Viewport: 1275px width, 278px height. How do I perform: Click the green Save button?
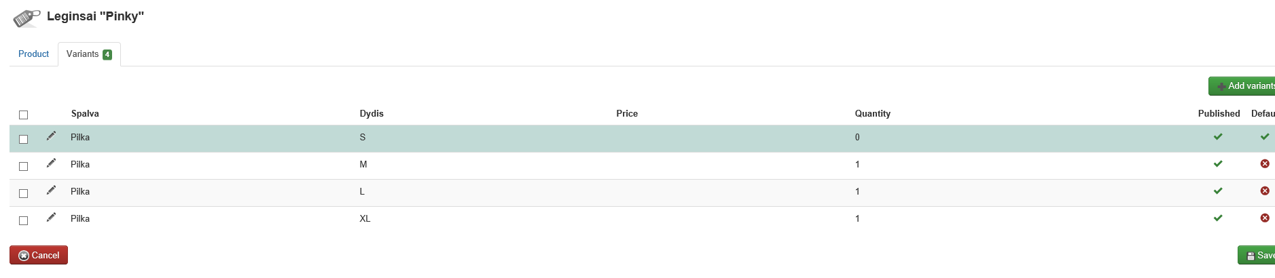pyautogui.click(x=1256, y=256)
